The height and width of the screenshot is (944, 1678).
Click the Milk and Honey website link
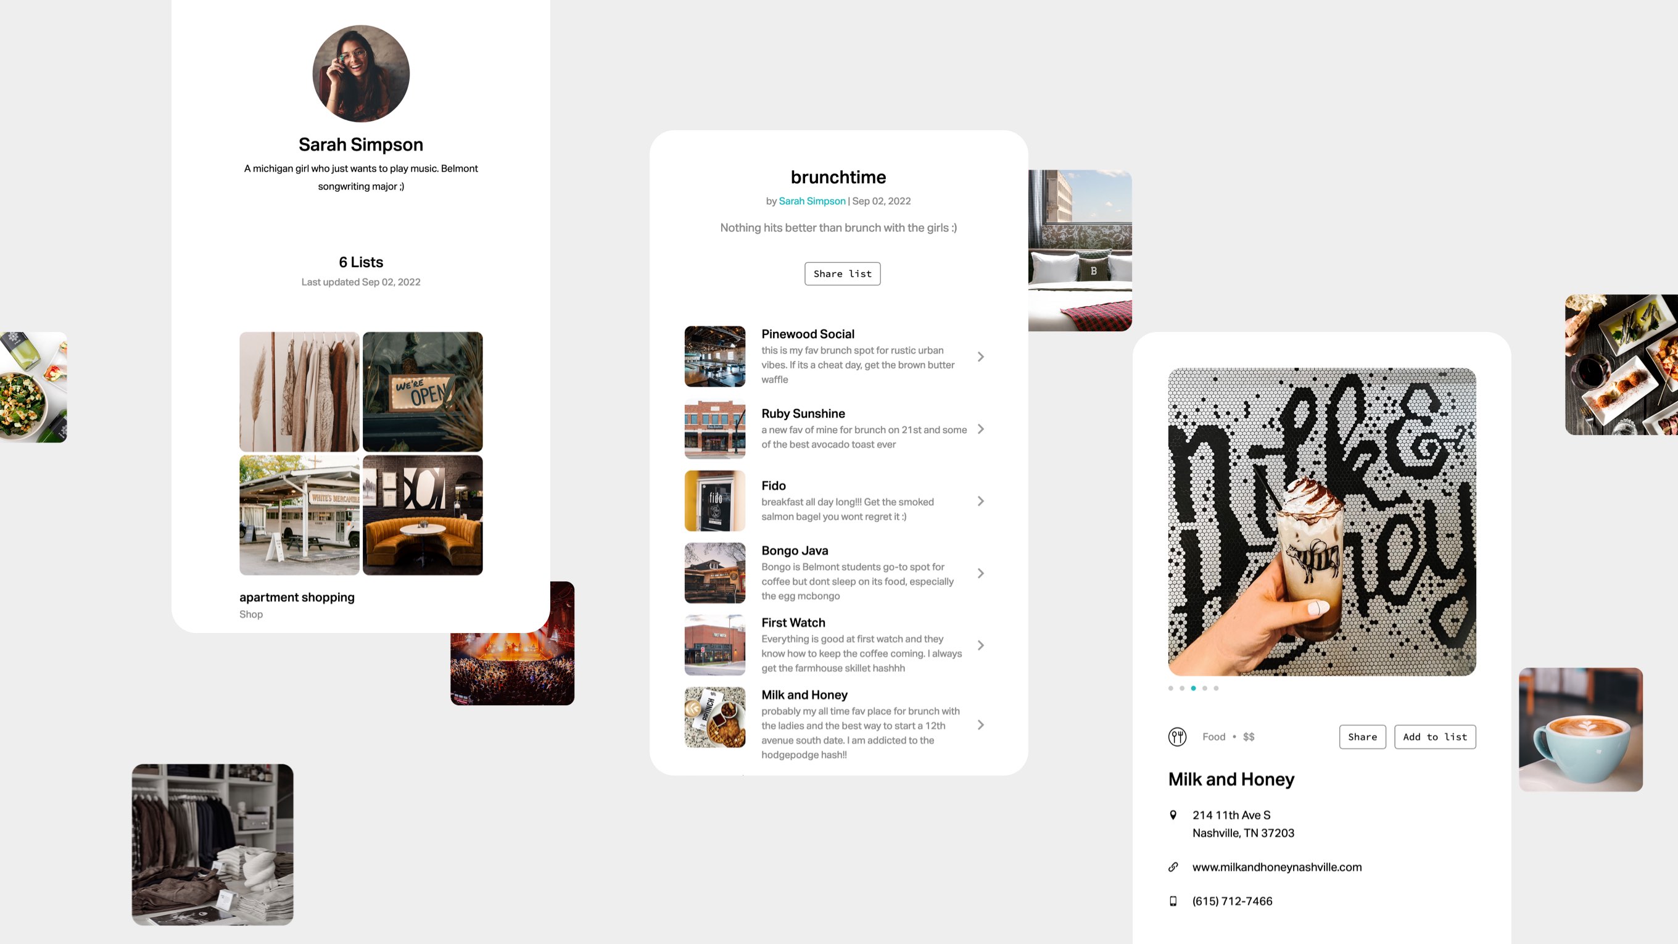click(1277, 867)
